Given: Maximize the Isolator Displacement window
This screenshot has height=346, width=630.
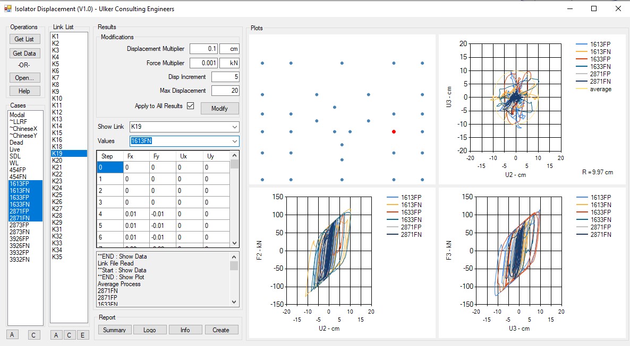Looking at the screenshot, I should pos(594,8).
